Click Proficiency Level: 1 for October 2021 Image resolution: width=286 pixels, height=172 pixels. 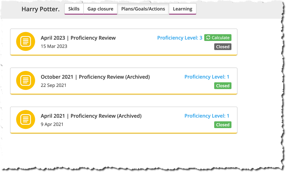click(x=207, y=77)
